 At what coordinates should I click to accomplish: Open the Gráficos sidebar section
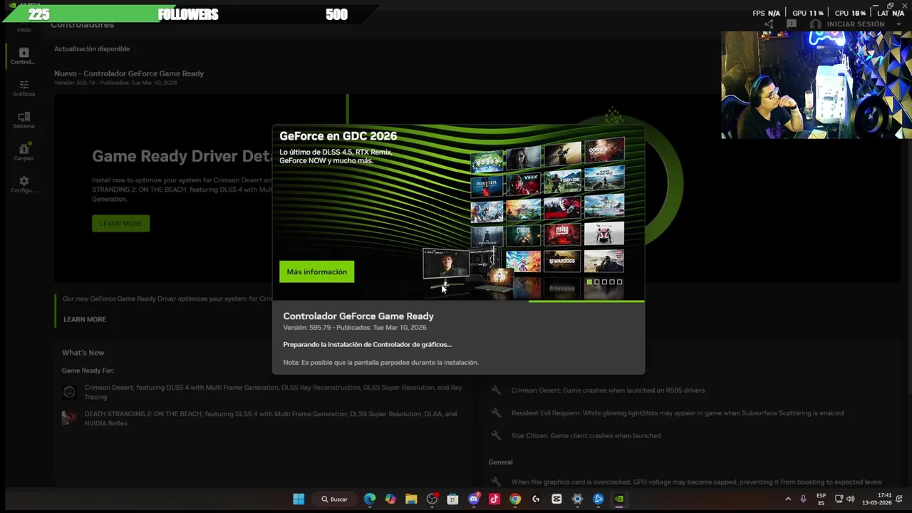pos(24,88)
